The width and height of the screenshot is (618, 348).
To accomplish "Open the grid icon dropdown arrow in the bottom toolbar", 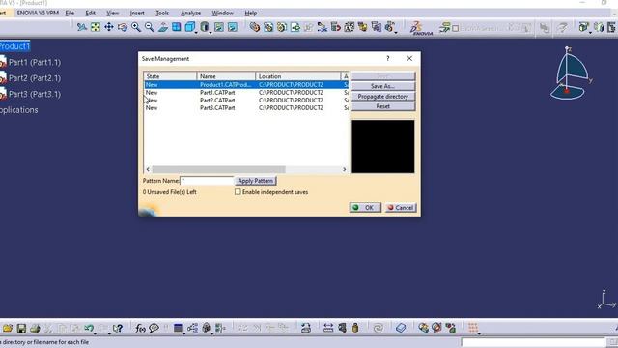I will point(479,333).
